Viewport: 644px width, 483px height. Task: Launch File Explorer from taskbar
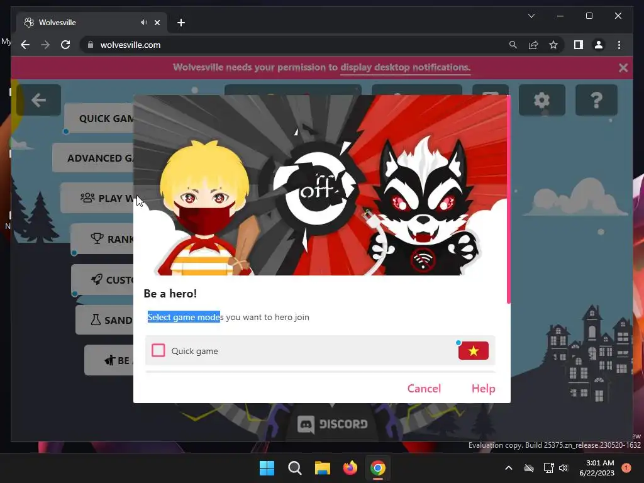click(x=323, y=468)
